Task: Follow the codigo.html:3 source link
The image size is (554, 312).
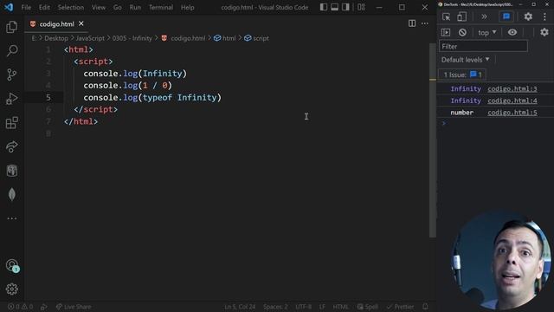Action: tap(512, 88)
